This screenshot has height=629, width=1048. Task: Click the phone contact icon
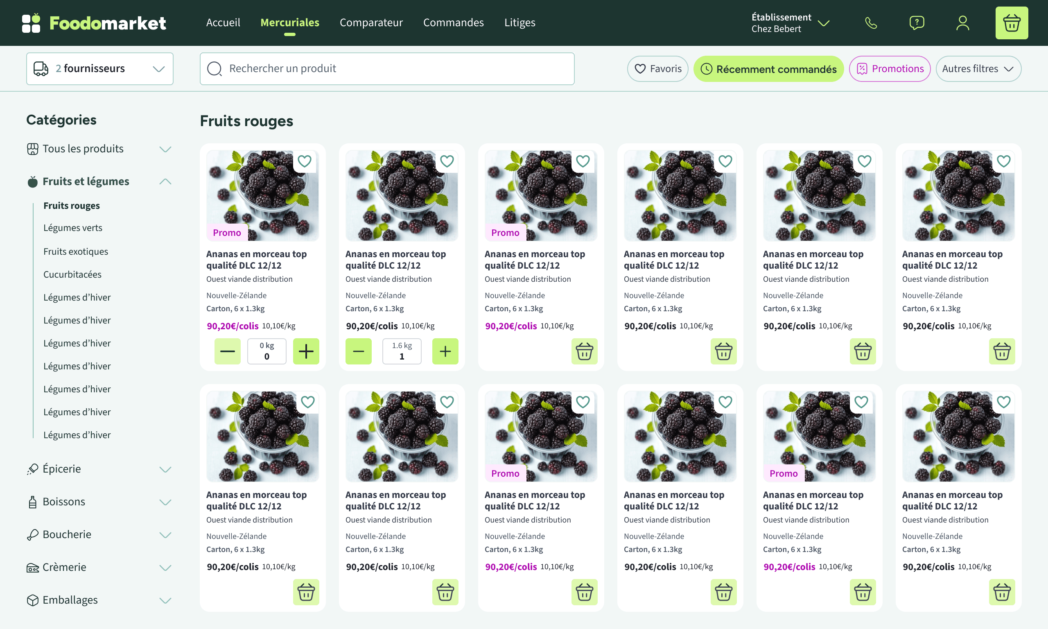tap(870, 23)
